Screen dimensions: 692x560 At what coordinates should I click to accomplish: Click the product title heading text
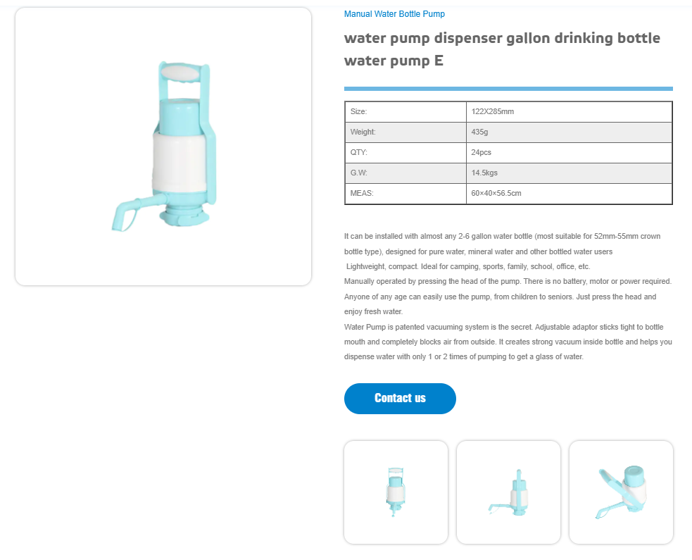tap(502, 49)
